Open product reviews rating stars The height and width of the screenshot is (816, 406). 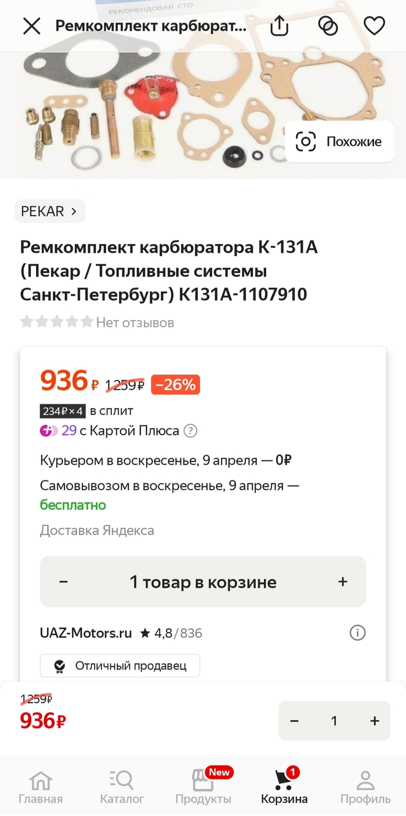click(x=57, y=322)
